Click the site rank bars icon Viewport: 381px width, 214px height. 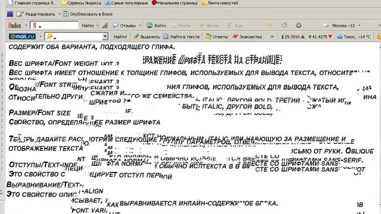[x=105, y=26]
